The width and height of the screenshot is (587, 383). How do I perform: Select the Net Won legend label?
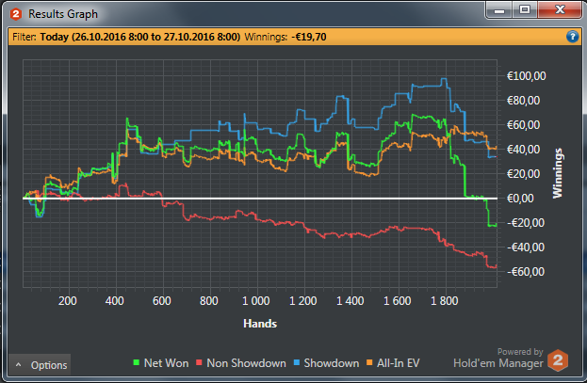(x=166, y=363)
